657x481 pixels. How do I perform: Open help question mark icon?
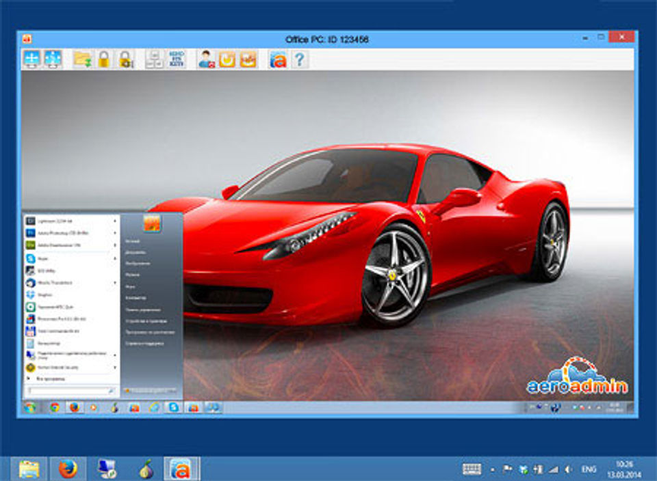[x=299, y=59]
